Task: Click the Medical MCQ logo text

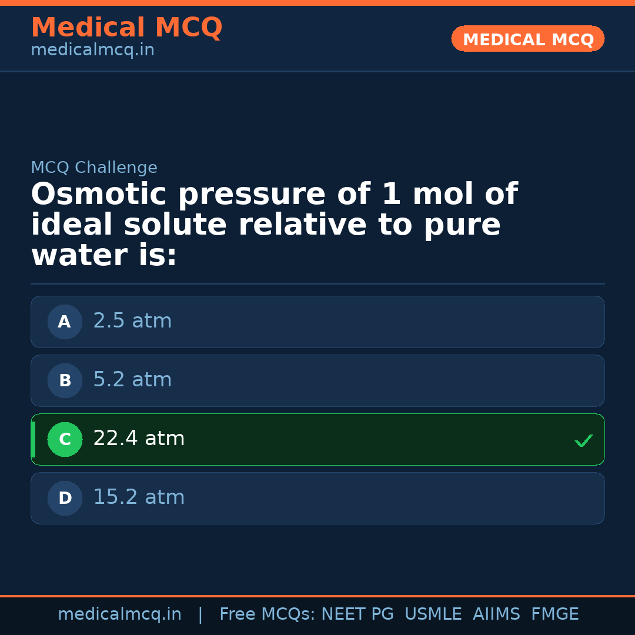Action: coord(126,27)
